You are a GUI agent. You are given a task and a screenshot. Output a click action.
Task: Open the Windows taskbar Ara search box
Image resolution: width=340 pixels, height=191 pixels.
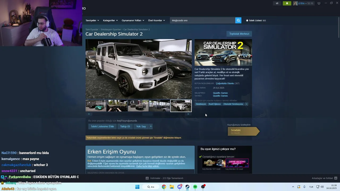(x=151, y=187)
